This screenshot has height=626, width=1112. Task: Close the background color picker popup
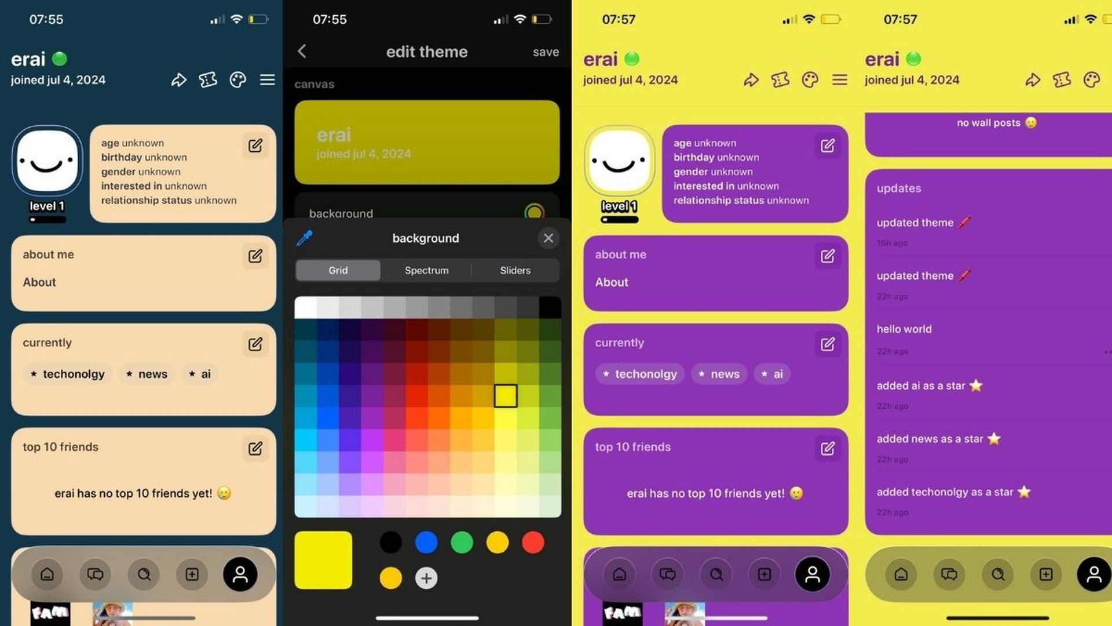[x=548, y=238]
